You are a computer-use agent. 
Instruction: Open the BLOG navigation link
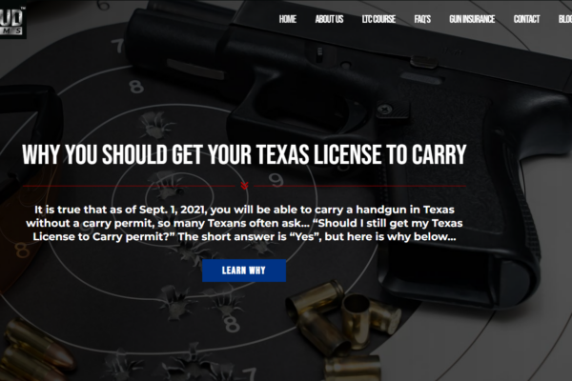coord(565,19)
